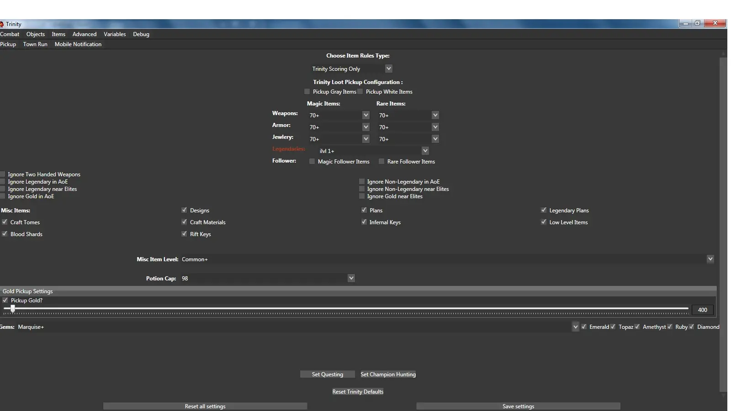Uncheck the Legendary Plans checkbox
Screen dimensions: 731x411
point(544,210)
